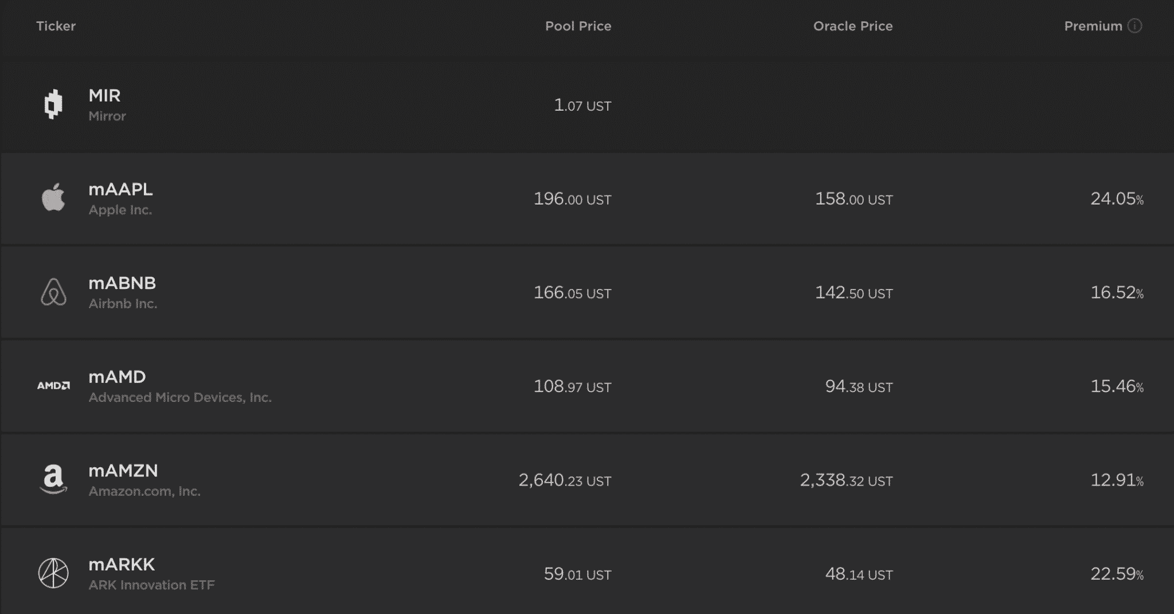Image resolution: width=1174 pixels, height=614 pixels.
Task: Open the mAAPL ticker link
Action: (x=120, y=189)
